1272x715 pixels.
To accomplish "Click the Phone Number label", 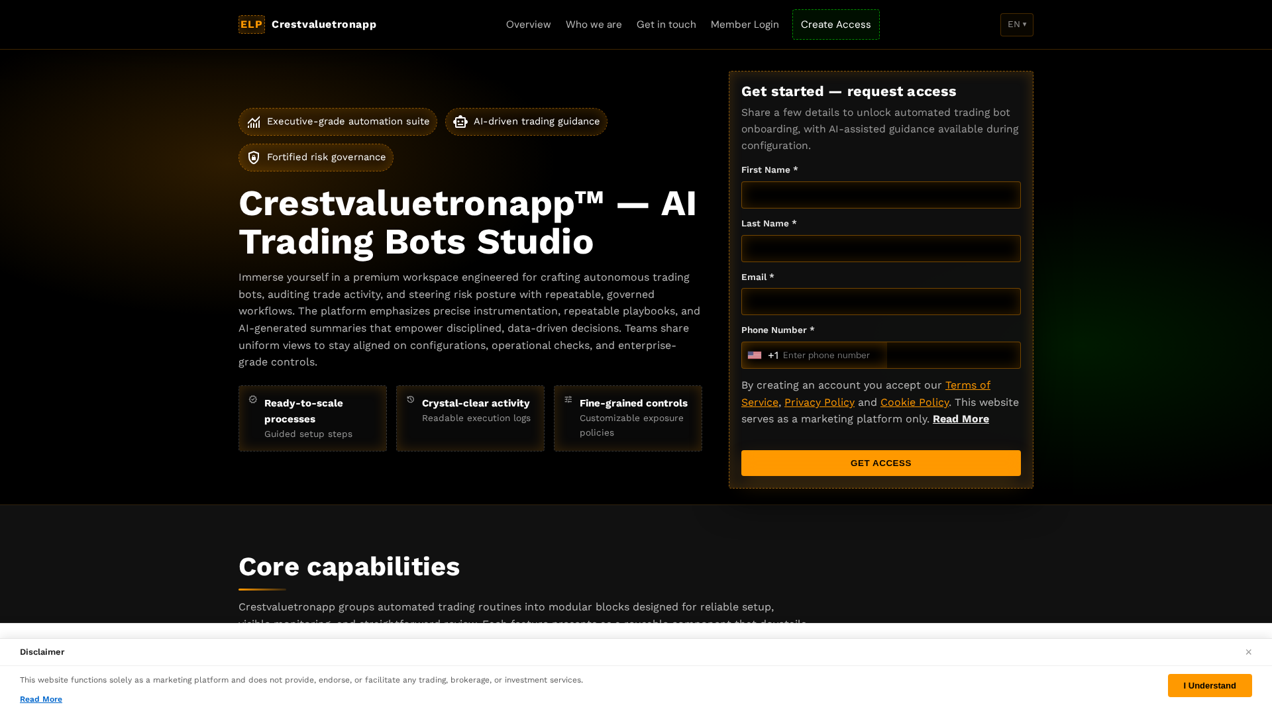I will click(778, 330).
